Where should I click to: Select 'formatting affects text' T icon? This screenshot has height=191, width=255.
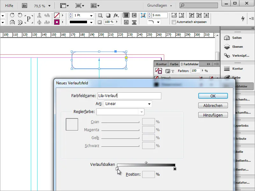(173, 71)
